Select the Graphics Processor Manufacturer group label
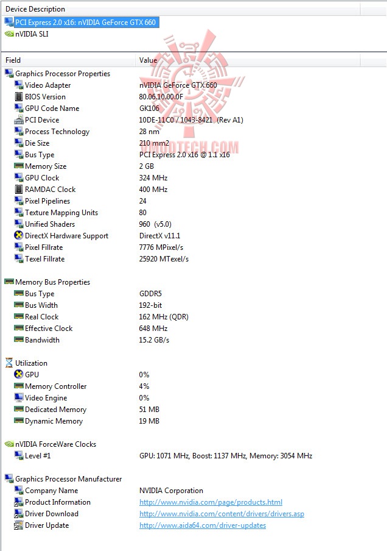The height and width of the screenshot is (551, 387). [68, 479]
